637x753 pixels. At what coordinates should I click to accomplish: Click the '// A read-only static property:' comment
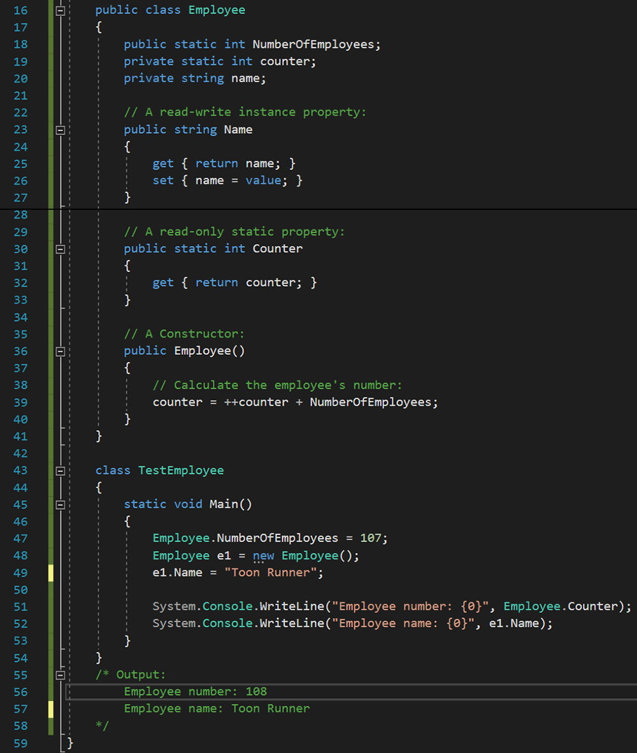[x=234, y=232]
